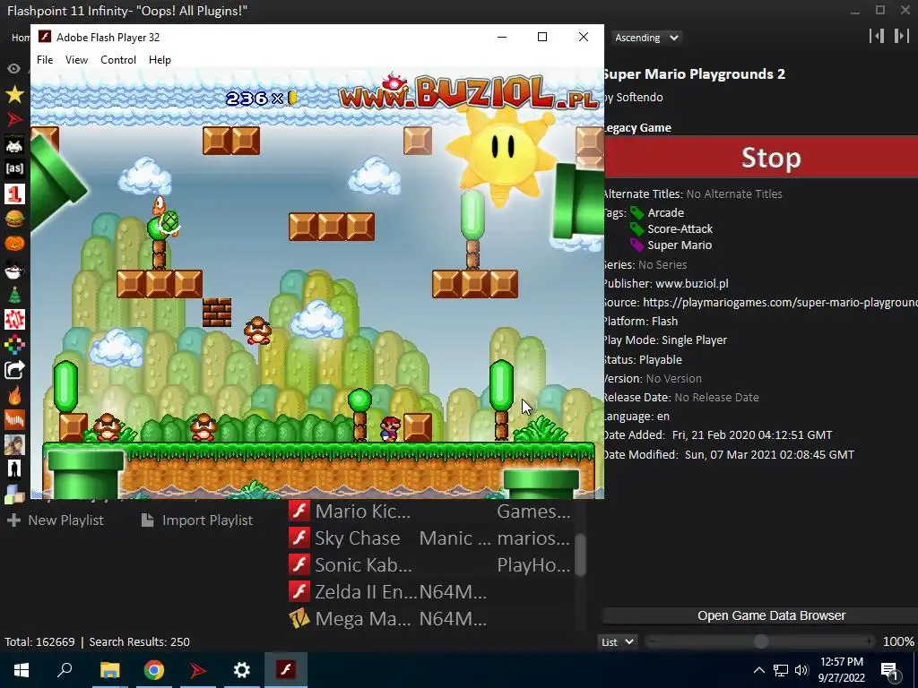918x688 pixels.
Task: Open the colorful pixel squares playlist icon
Action: (14, 345)
